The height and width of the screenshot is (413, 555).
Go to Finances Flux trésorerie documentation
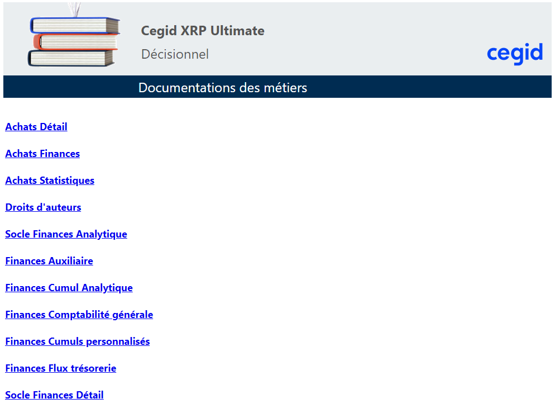click(61, 368)
